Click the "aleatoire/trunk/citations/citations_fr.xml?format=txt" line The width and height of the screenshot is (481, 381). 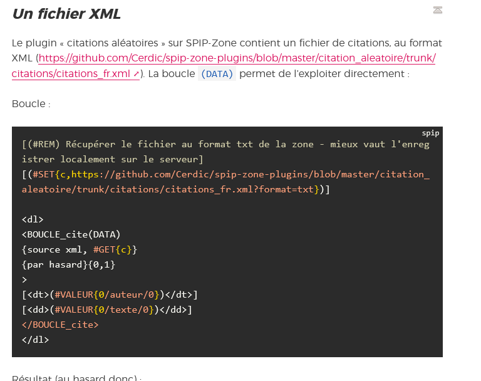(175, 189)
